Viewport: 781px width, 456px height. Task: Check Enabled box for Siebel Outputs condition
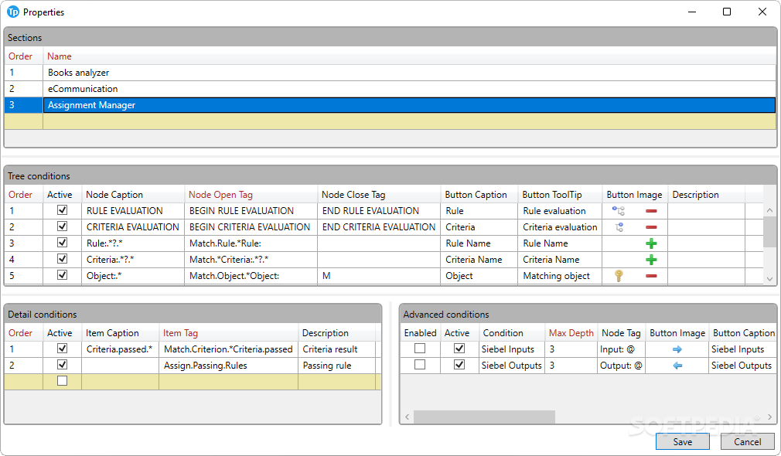[420, 365]
